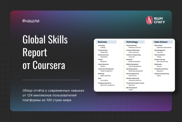The image size is (182, 122).
Task: Select 'Cybersecurity' skill
Action: pyautogui.click(x=133, y=76)
